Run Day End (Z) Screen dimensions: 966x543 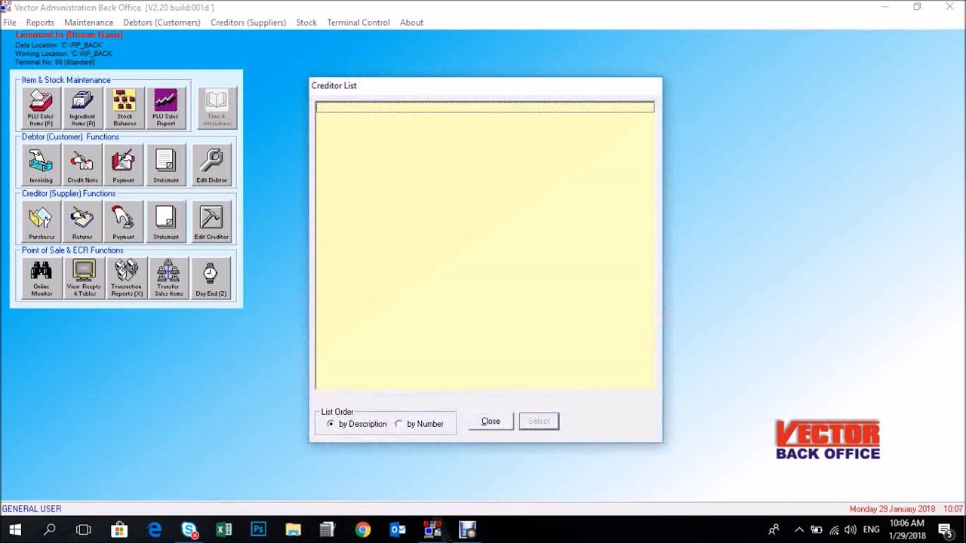211,278
